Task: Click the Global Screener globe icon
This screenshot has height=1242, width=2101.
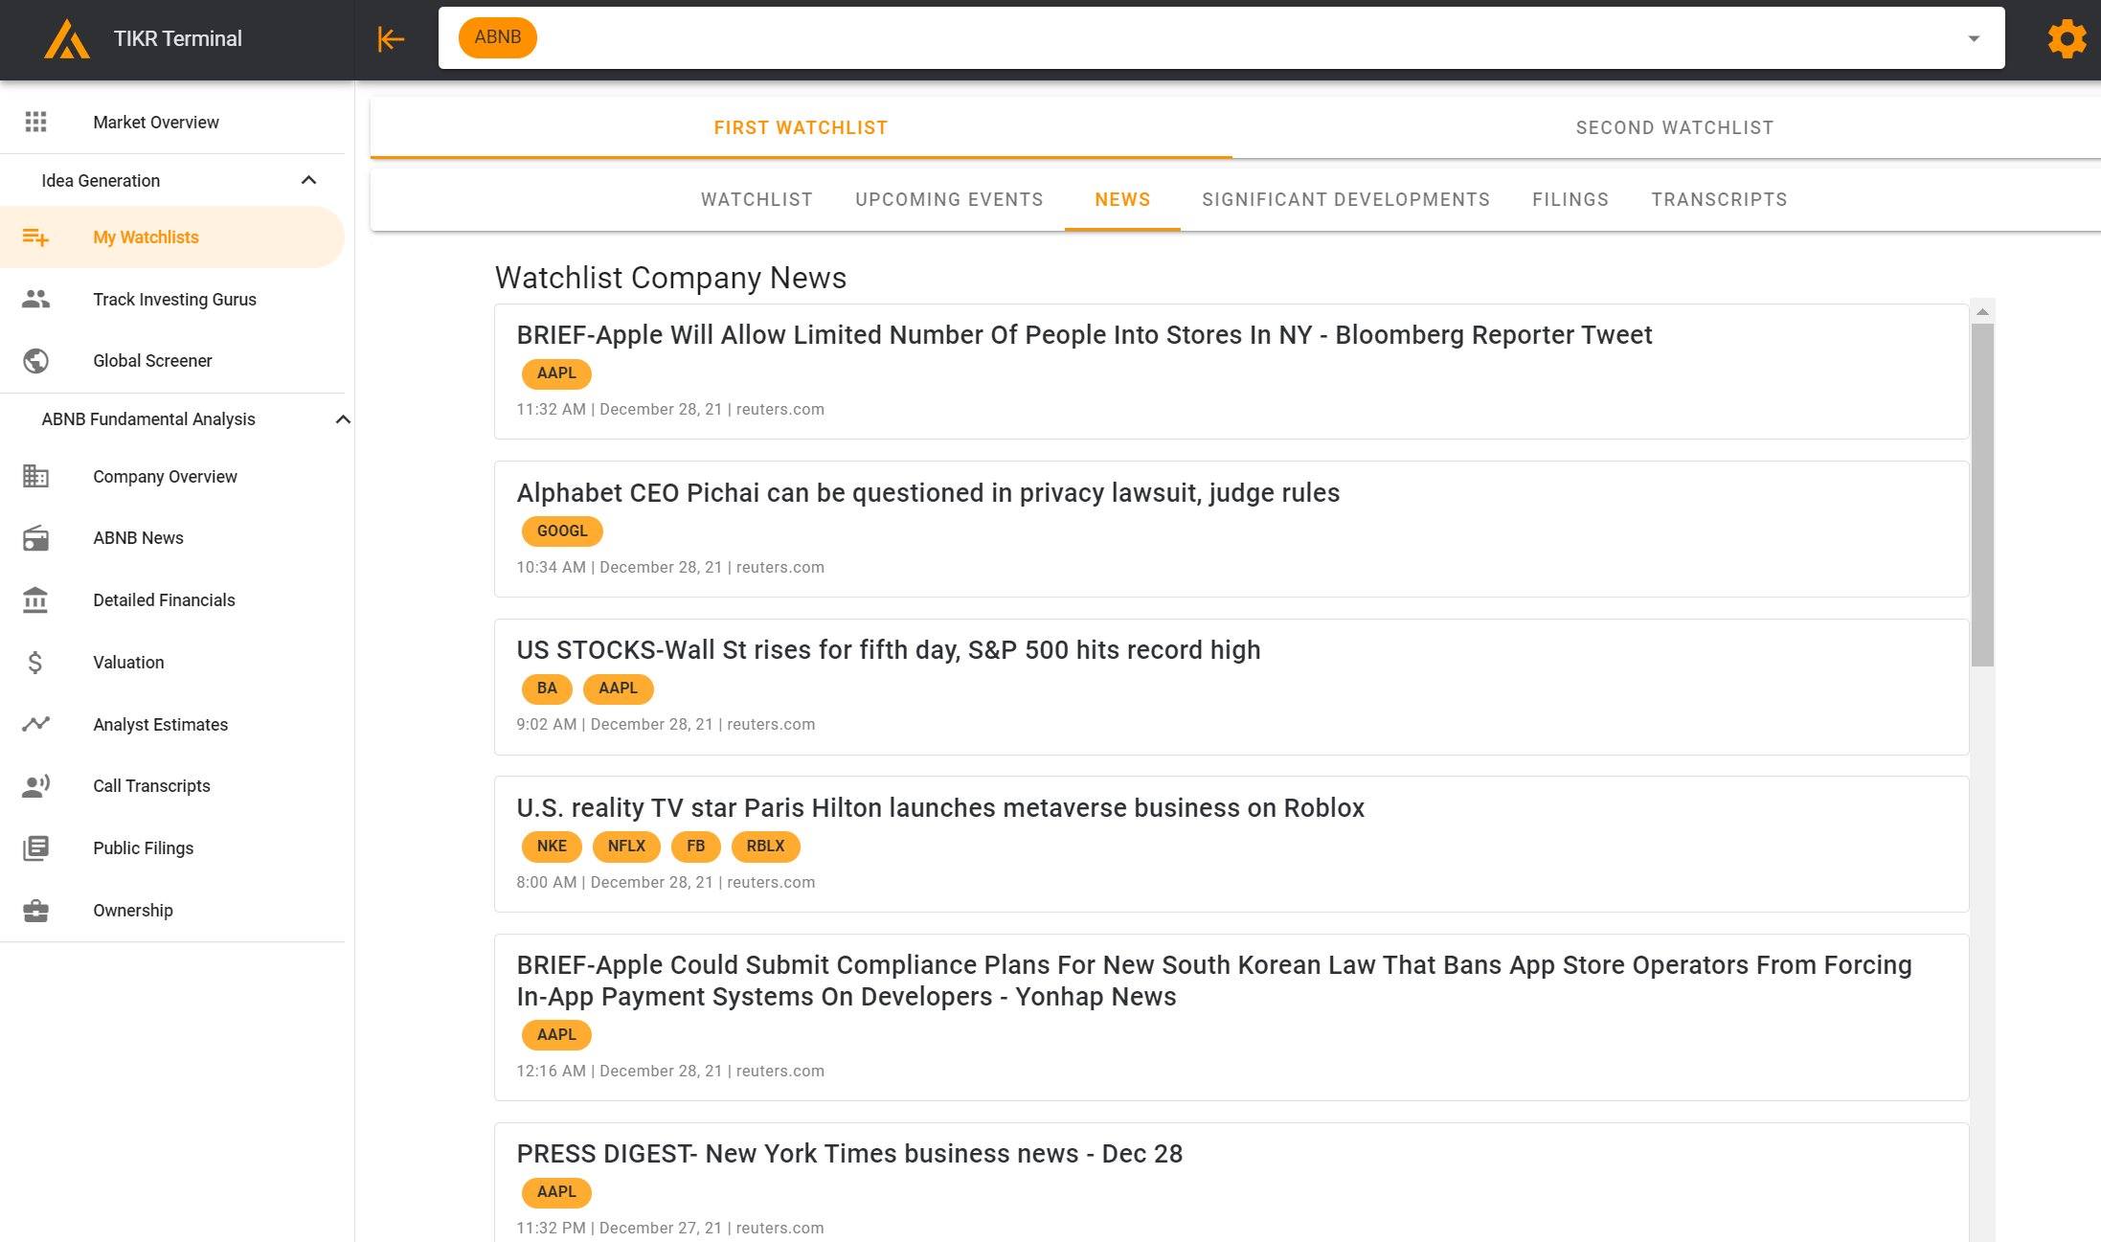Action: coord(36,361)
